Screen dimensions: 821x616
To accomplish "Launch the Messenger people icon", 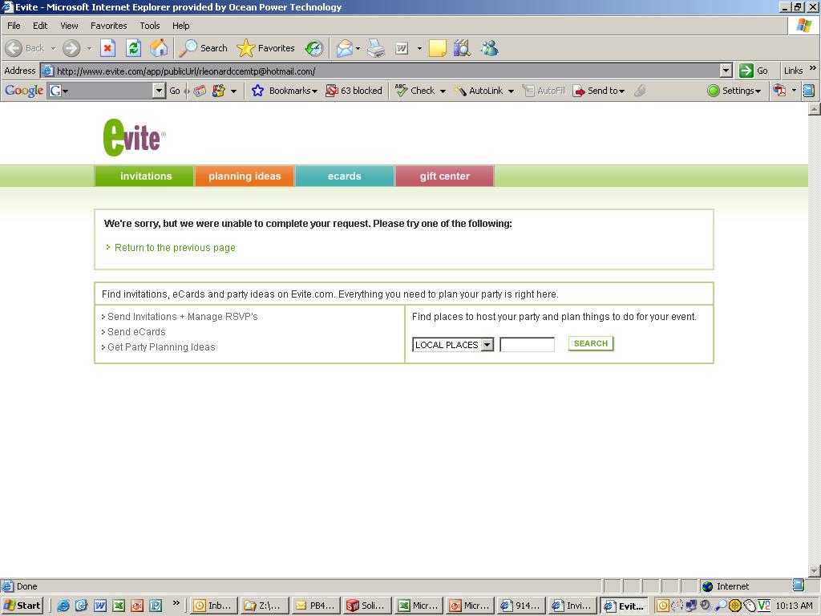I will [490, 48].
